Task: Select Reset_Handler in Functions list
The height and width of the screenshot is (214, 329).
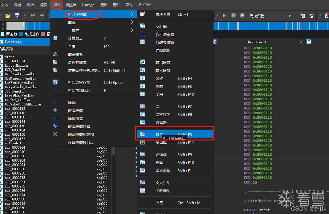Action: tap(17, 65)
